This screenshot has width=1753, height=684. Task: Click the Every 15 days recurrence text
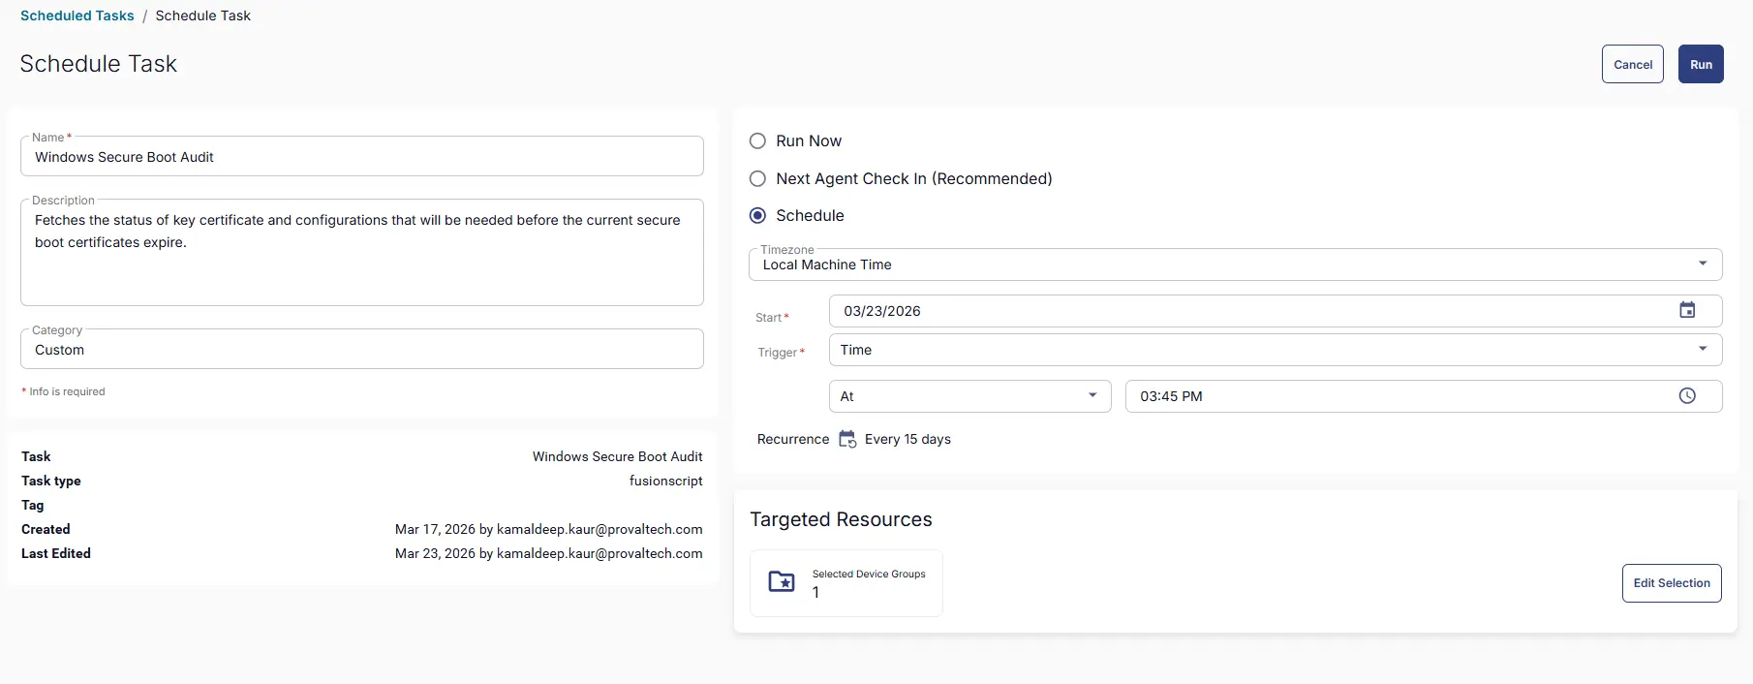[x=907, y=440]
